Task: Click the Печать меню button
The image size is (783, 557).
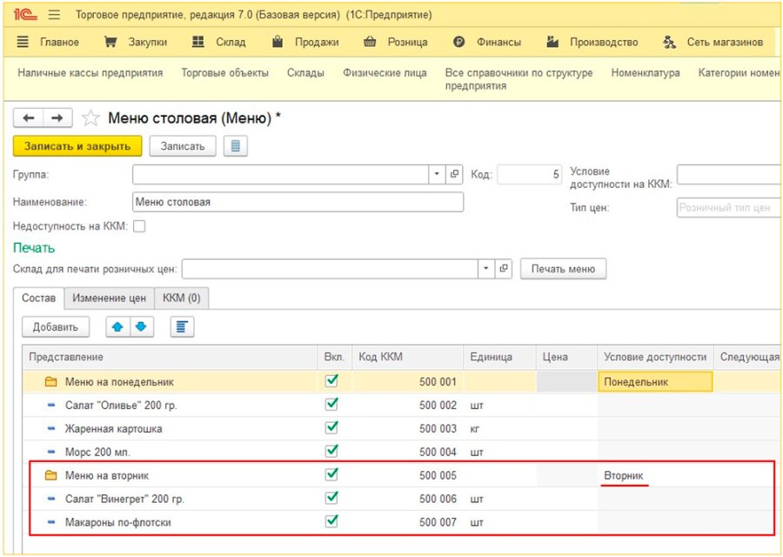Action: [563, 269]
